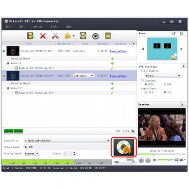Add audio track to Gossip Girl S01E13
This screenshot has height=189, width=189.
point(112,64)
